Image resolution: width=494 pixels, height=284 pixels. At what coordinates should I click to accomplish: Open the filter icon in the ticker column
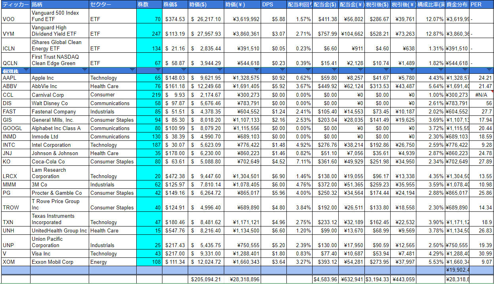click(26, 70)
